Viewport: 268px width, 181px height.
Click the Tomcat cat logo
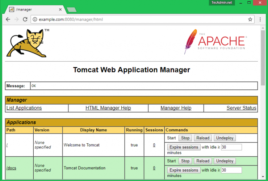pos(27,43)
